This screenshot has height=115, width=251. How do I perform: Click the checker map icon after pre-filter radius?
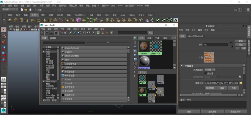coord(240,77)
